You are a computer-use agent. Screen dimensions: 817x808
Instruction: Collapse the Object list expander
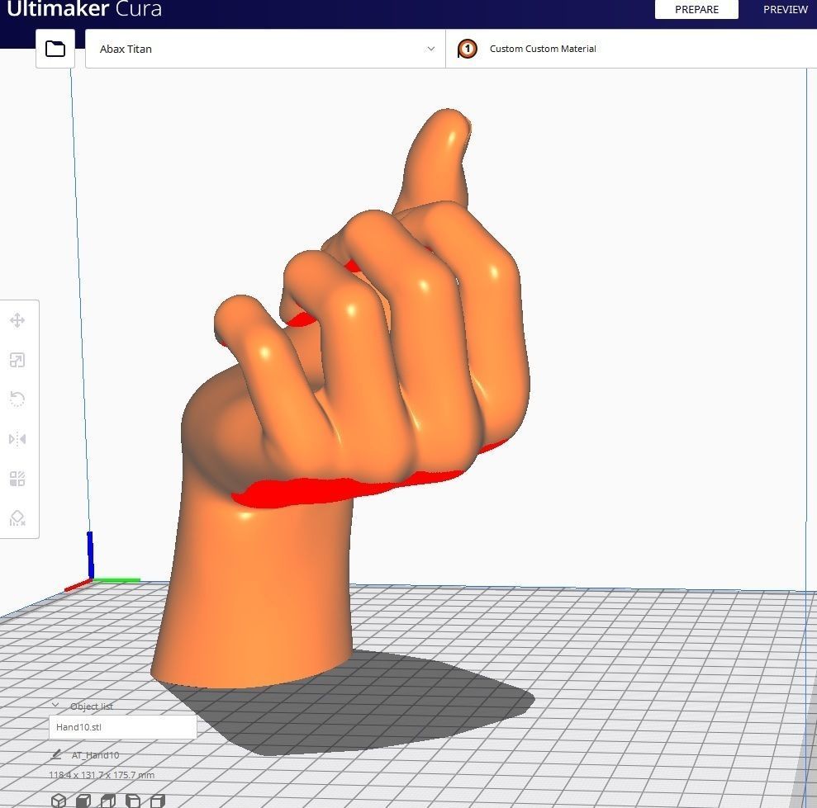[55, 706]
